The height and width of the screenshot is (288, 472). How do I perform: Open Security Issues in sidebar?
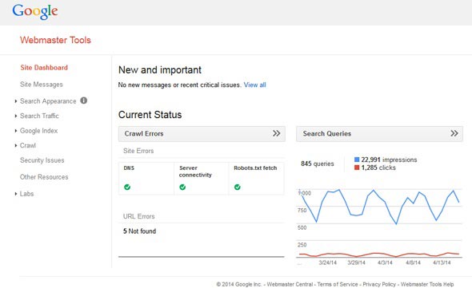(x=42, y=160)
